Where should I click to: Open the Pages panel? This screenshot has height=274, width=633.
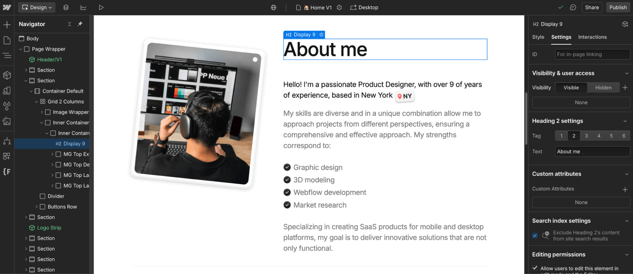(x=7, y=40)
